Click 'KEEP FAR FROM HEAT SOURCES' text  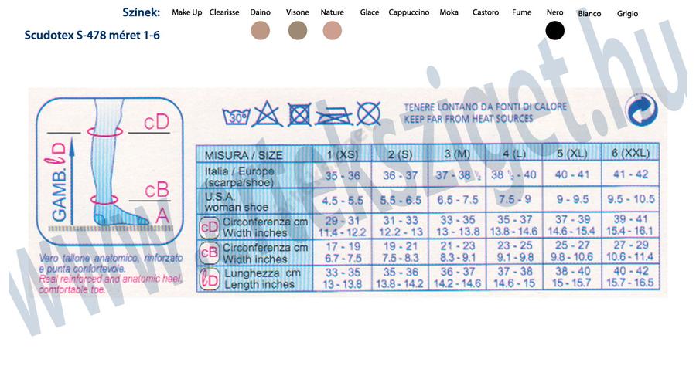pos(469,119)
